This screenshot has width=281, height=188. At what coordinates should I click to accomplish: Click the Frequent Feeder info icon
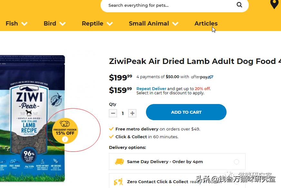click(65, 139)
